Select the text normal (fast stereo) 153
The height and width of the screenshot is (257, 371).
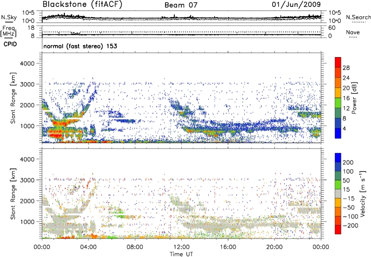(80, 46)
